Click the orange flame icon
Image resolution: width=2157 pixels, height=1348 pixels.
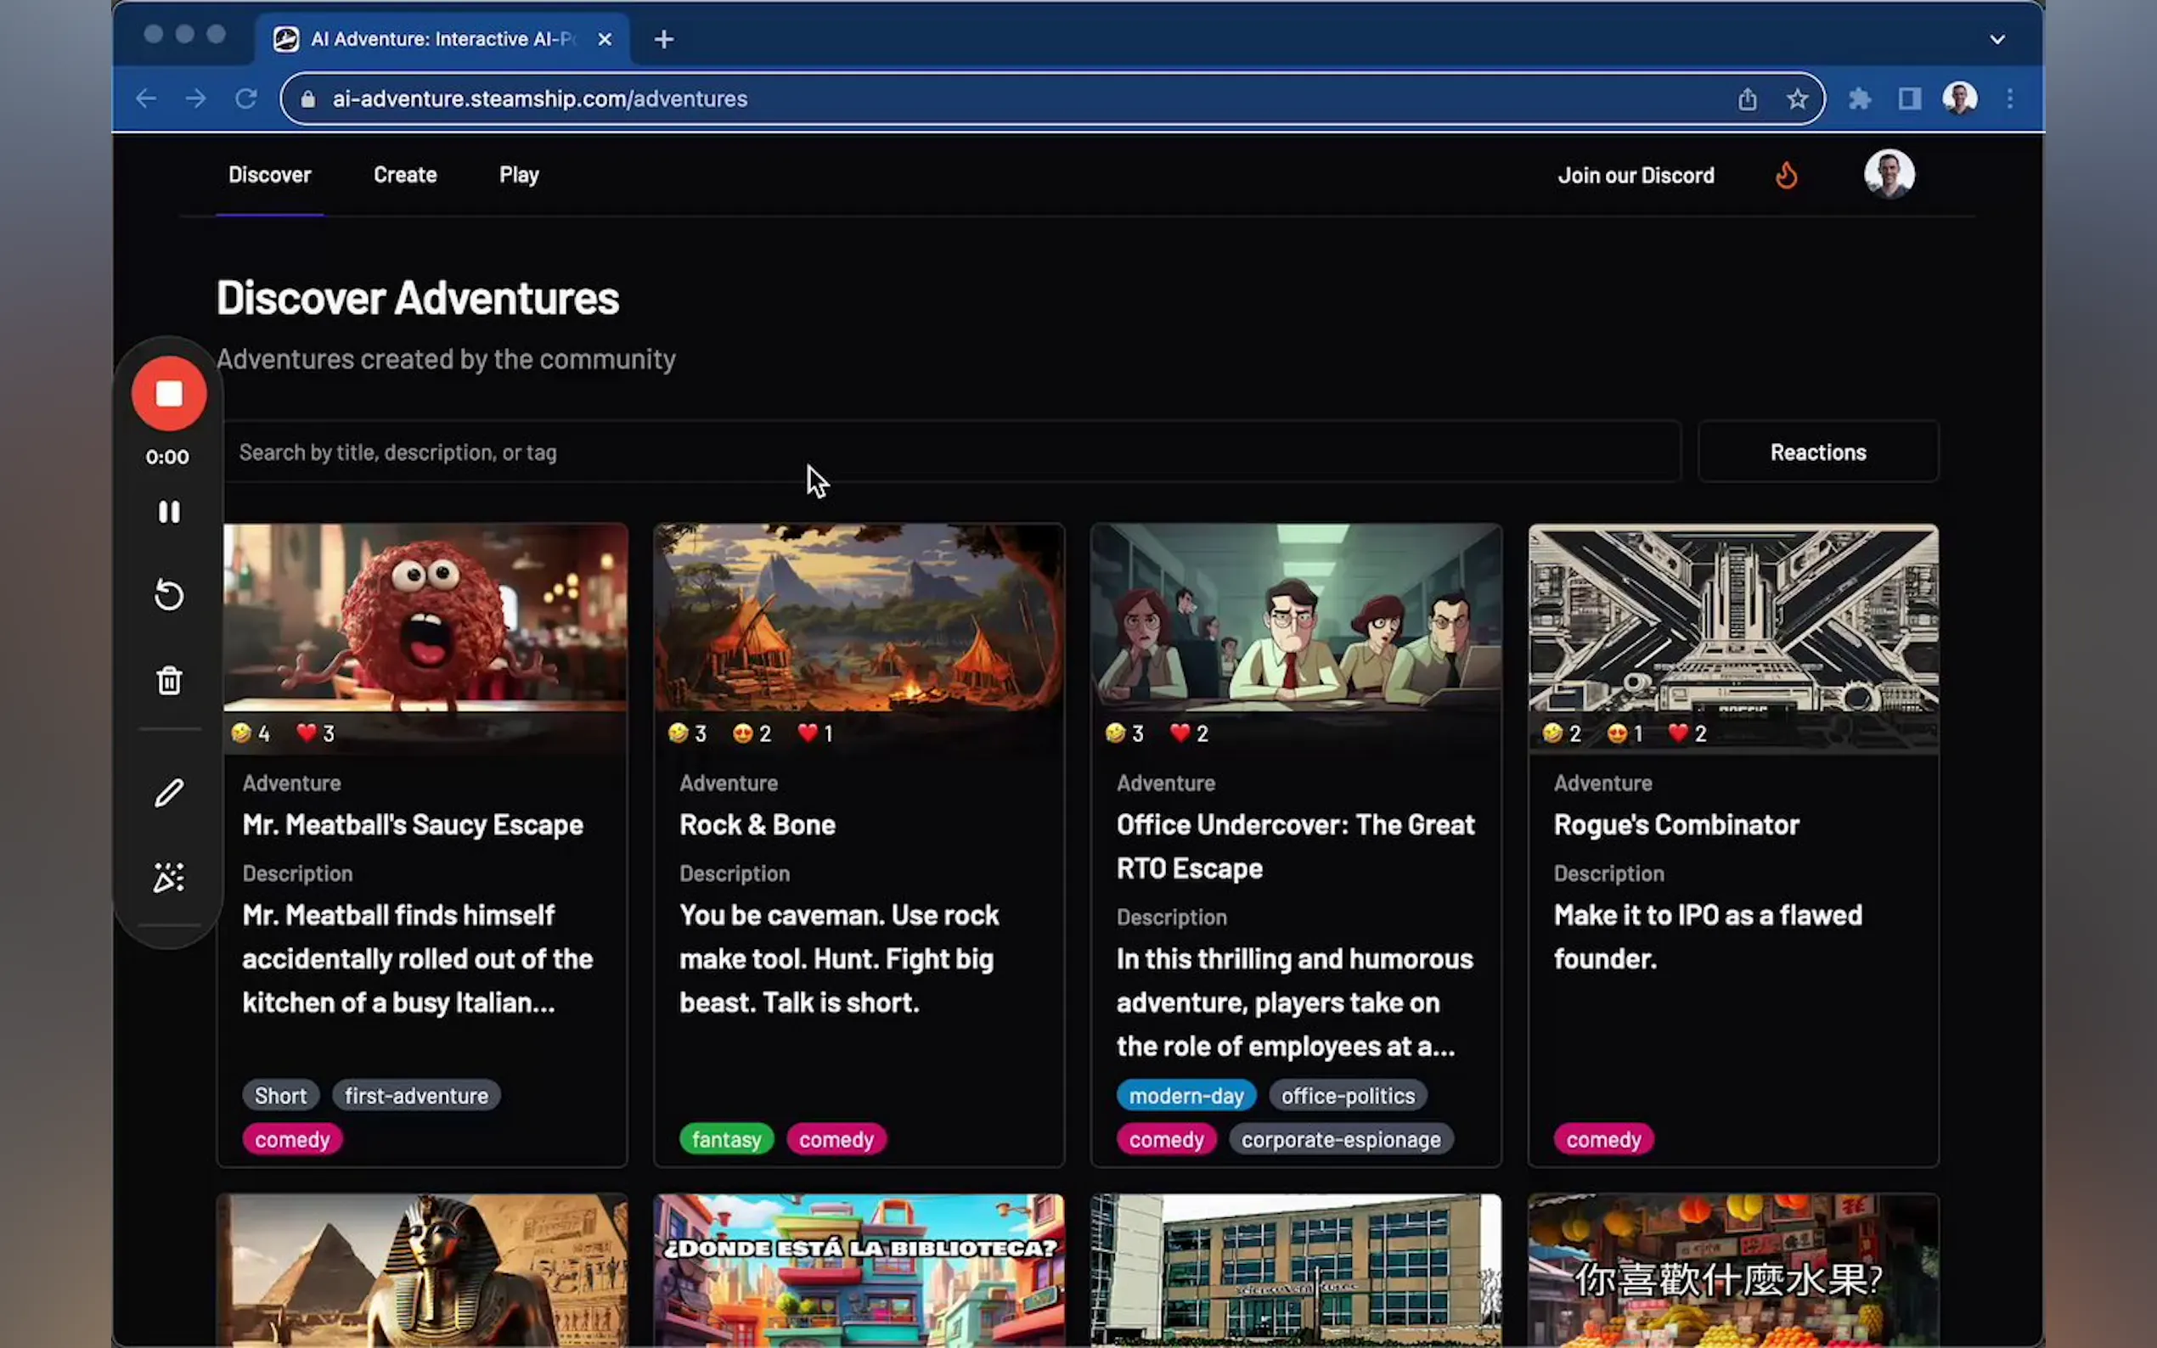pyautogui.click(x=1786, y=175)
